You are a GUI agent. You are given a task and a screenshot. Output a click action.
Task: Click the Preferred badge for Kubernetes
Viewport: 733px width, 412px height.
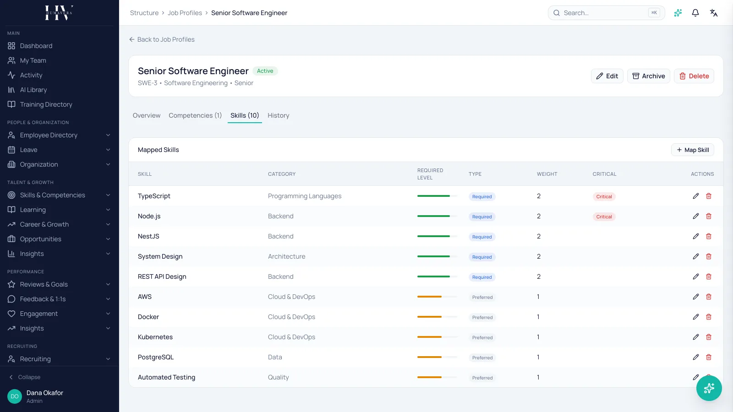tap(482, 337)
